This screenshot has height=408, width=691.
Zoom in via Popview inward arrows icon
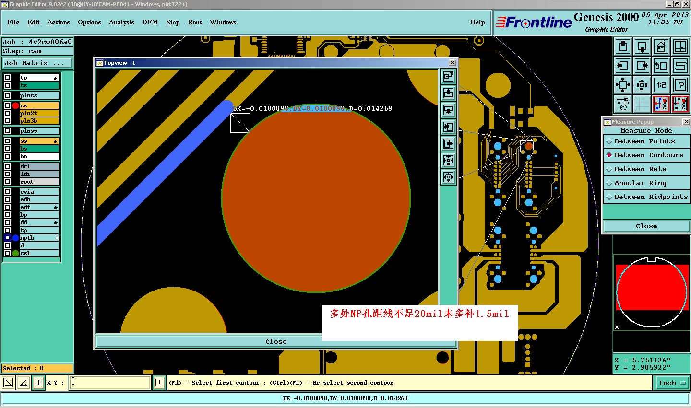448,160
